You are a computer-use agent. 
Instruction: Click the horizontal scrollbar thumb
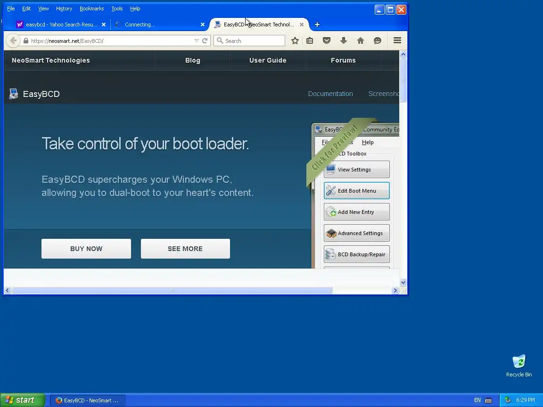point(172,290)
